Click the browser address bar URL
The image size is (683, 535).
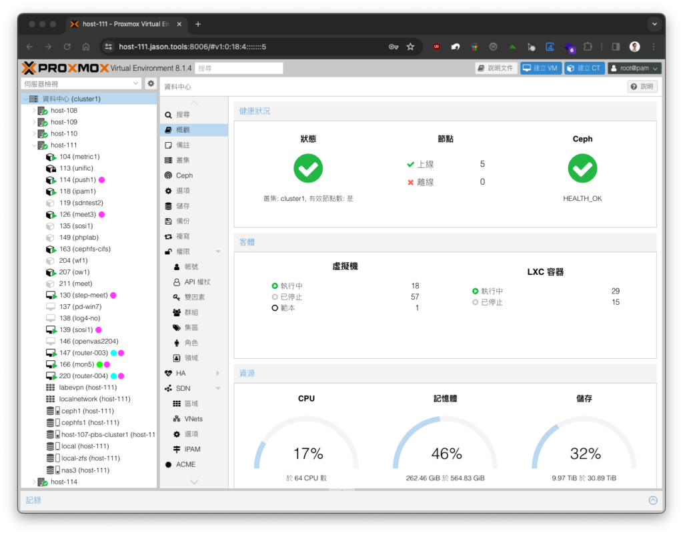tap(192, 47)
